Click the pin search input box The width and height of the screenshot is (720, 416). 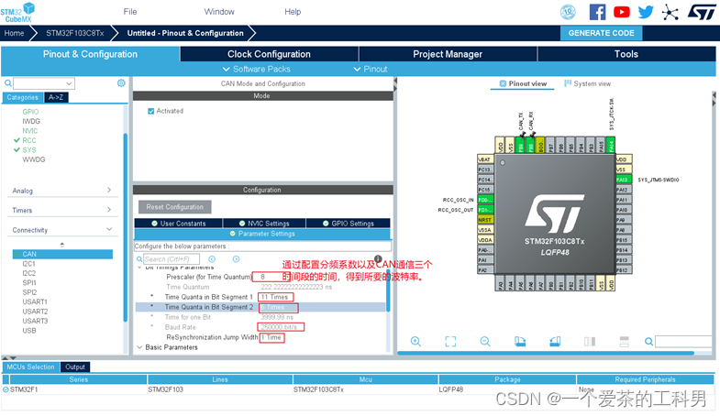(x=684, y=342)
